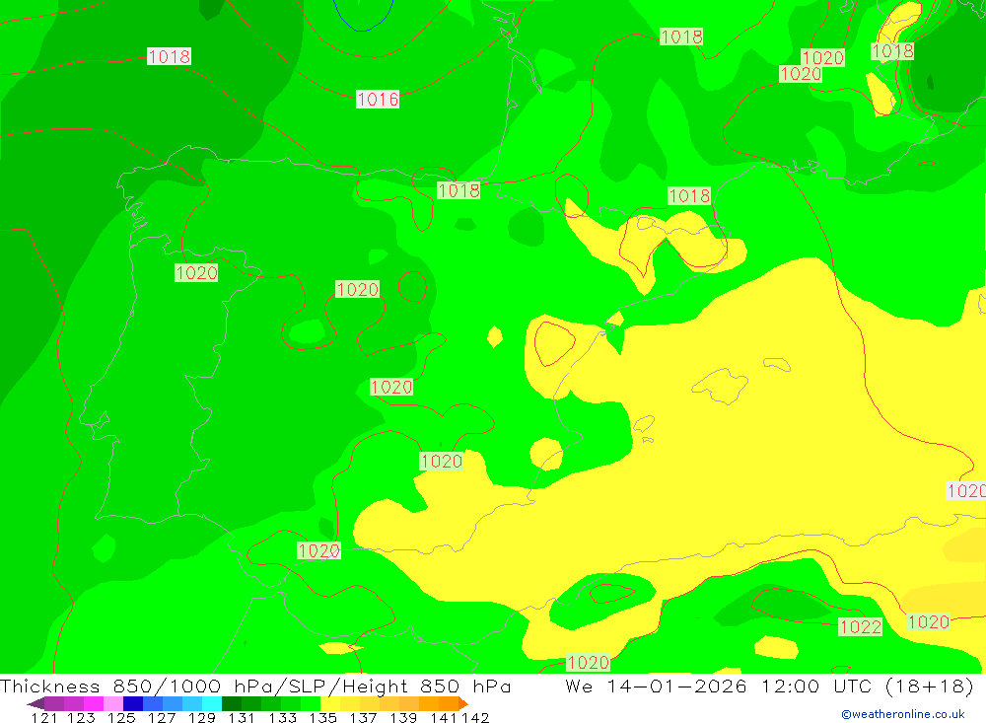
Task: Click legend value 129
Action: pyautogui.click(x=202, y=718)
